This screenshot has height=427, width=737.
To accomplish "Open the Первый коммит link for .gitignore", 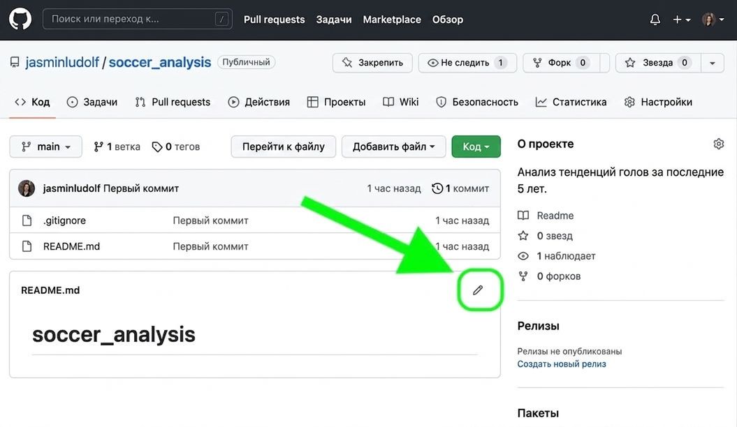I will pos(210,220).
